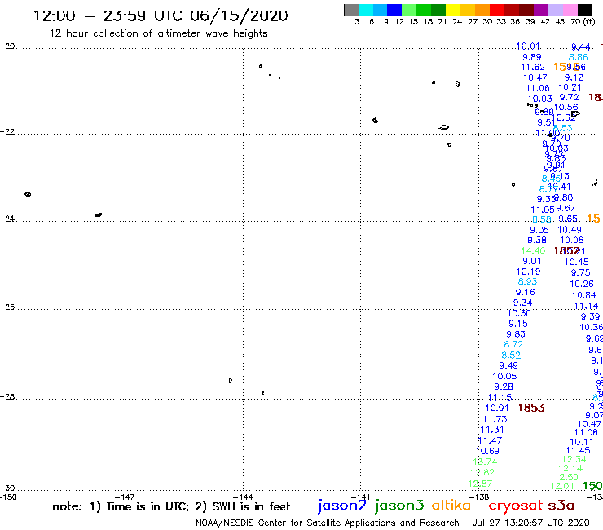Select the '12 hour collection' subtitle

coord(158,33)
